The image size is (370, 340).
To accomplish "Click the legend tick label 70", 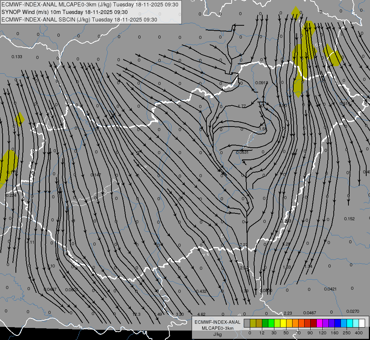I will coord(298,333).
